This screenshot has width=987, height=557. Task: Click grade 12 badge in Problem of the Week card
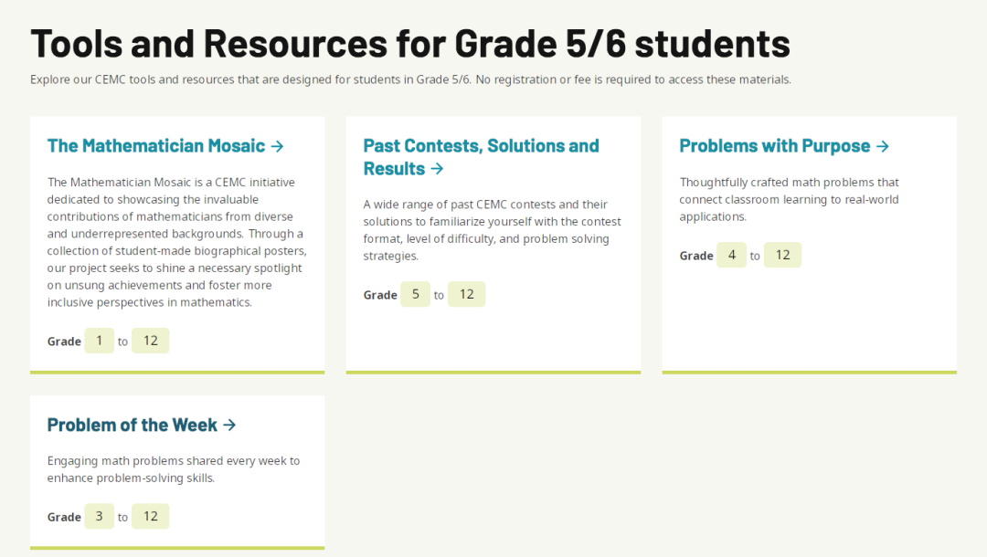[x=151, y=516]
